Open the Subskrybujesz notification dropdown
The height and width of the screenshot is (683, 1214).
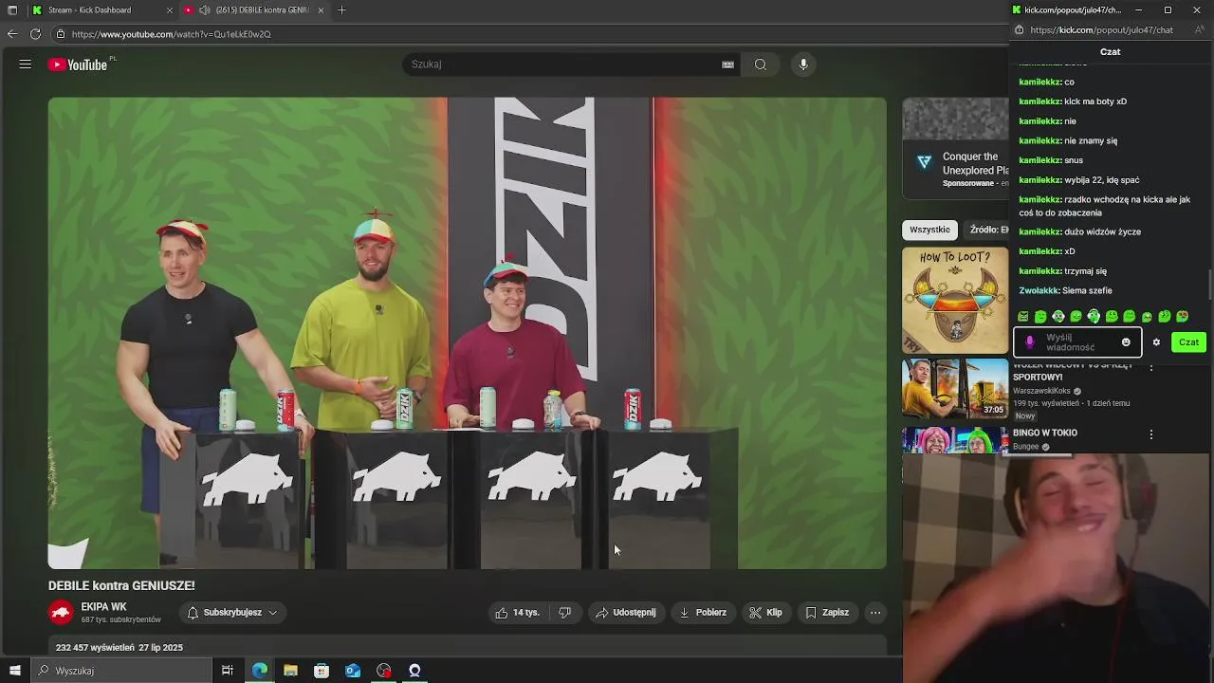(232, 613)
